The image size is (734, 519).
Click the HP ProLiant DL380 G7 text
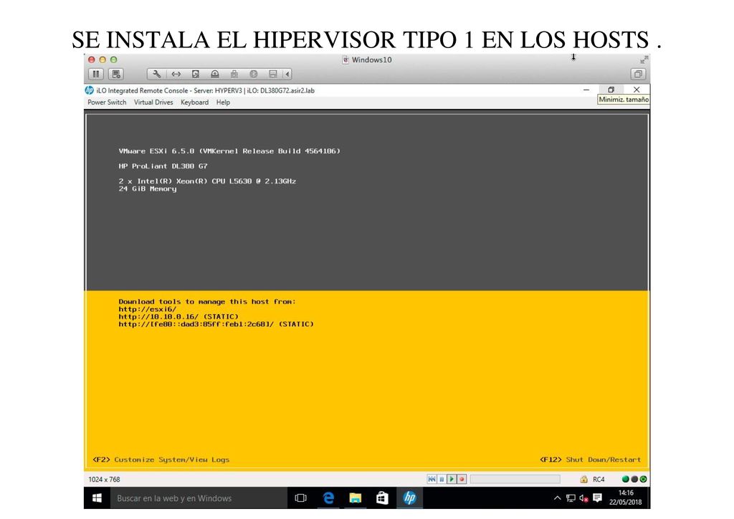[163, 166]
